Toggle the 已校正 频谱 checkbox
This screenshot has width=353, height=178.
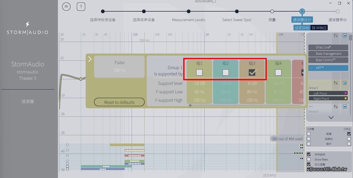pyautogui.click(x=349, y=134)
